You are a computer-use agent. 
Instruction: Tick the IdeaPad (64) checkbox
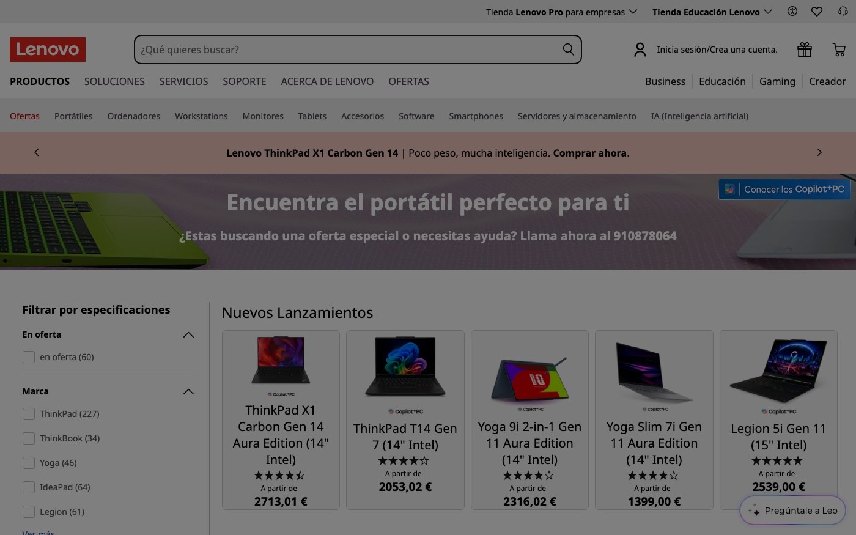point(29,487)
